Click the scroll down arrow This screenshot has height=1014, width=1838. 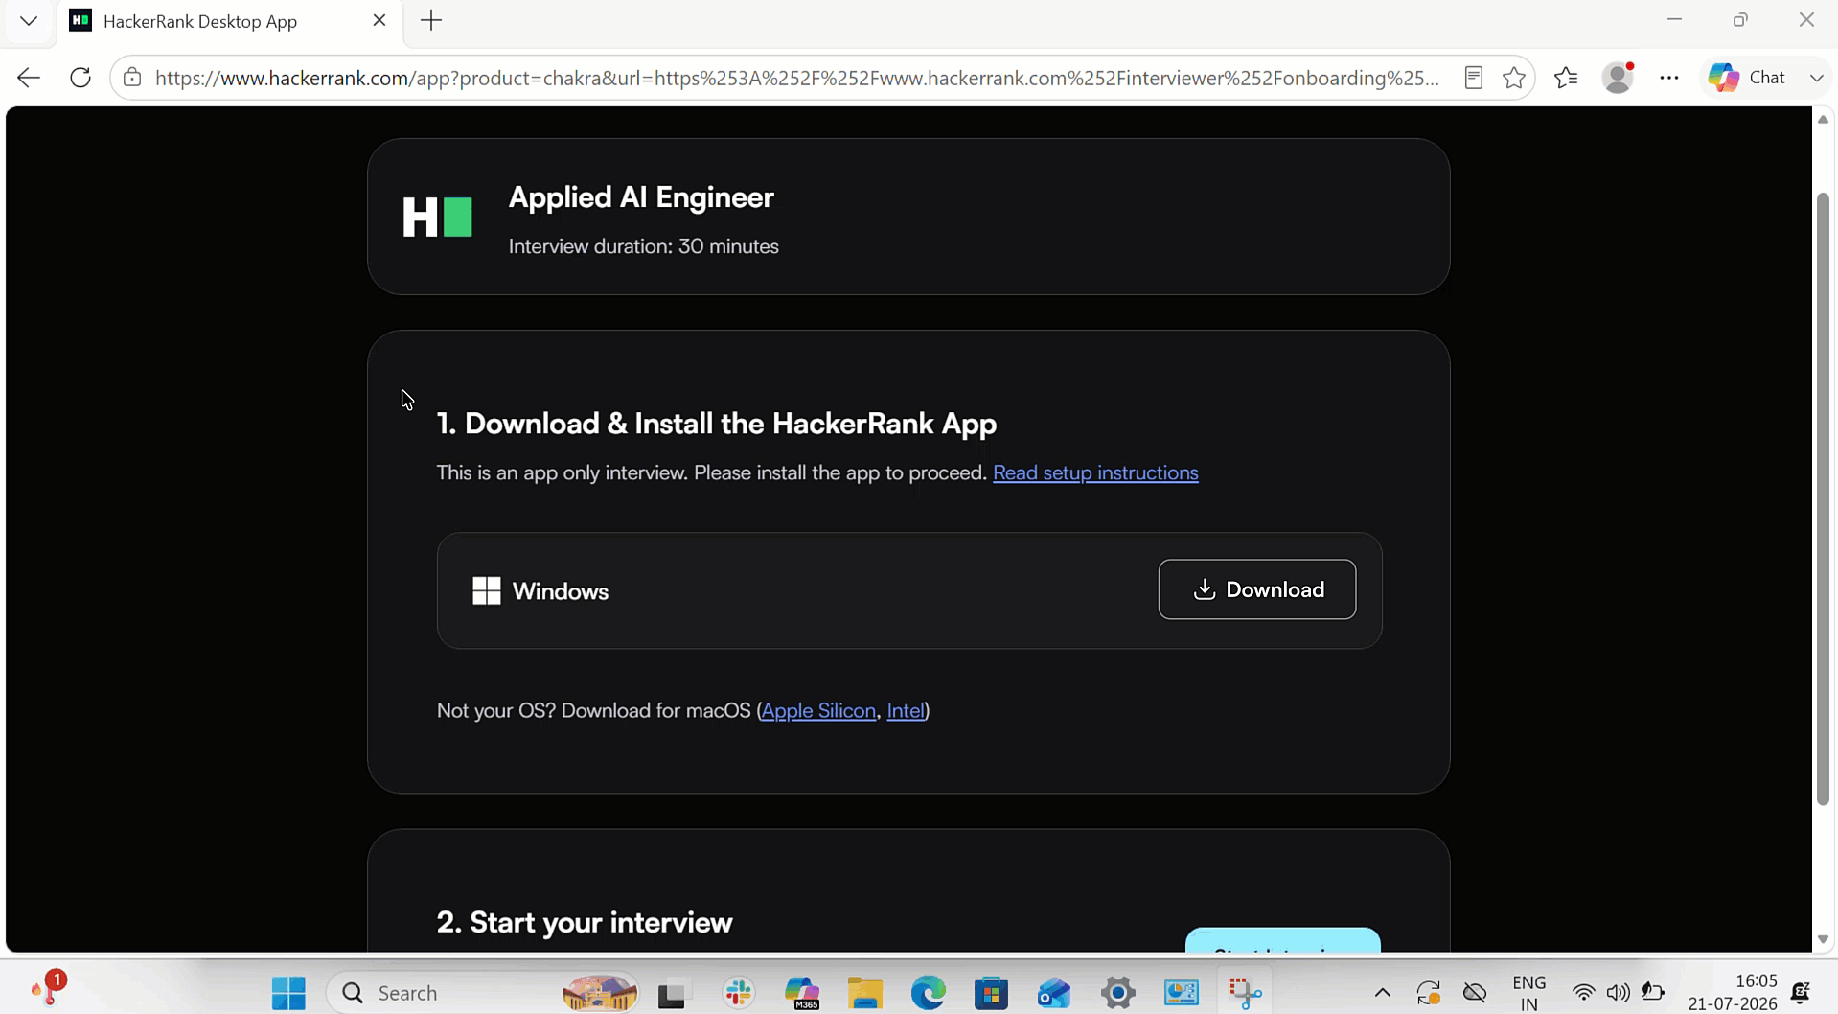coord(1823,940)
